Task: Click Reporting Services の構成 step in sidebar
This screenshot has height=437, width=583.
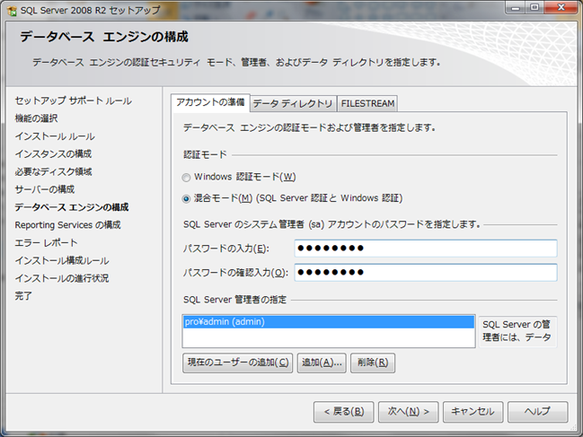Action: [67, 225]
